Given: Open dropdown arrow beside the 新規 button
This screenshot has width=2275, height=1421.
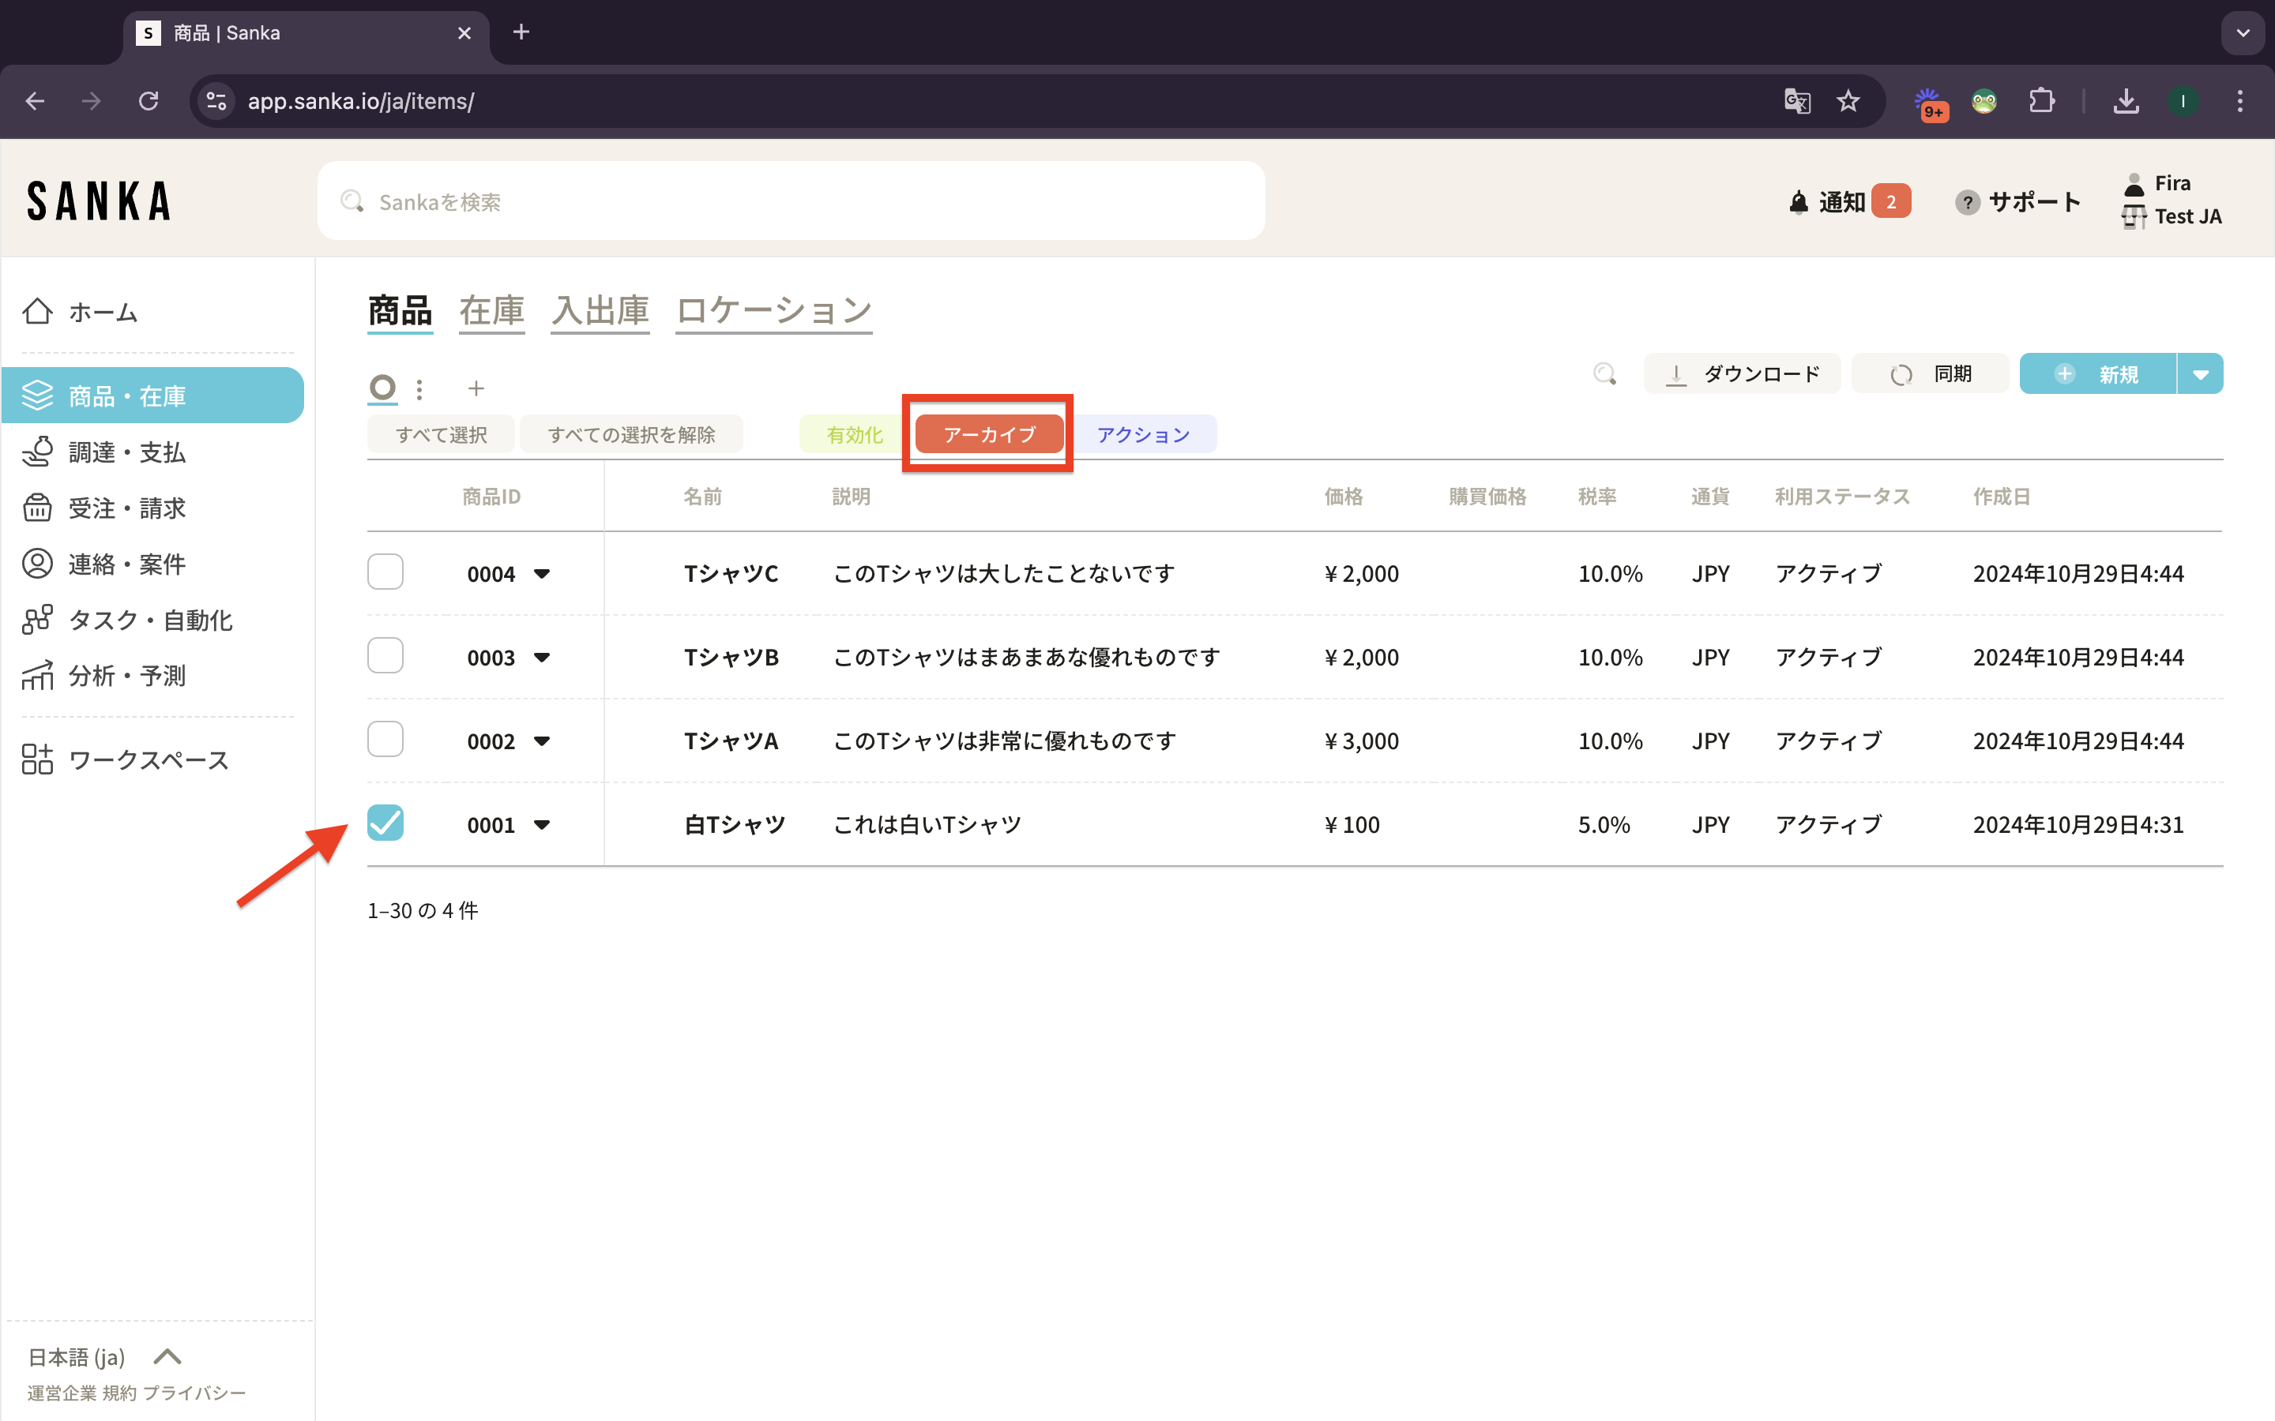Looking at the screenshot, I should pyautogui.click(x=2200, y=374).
